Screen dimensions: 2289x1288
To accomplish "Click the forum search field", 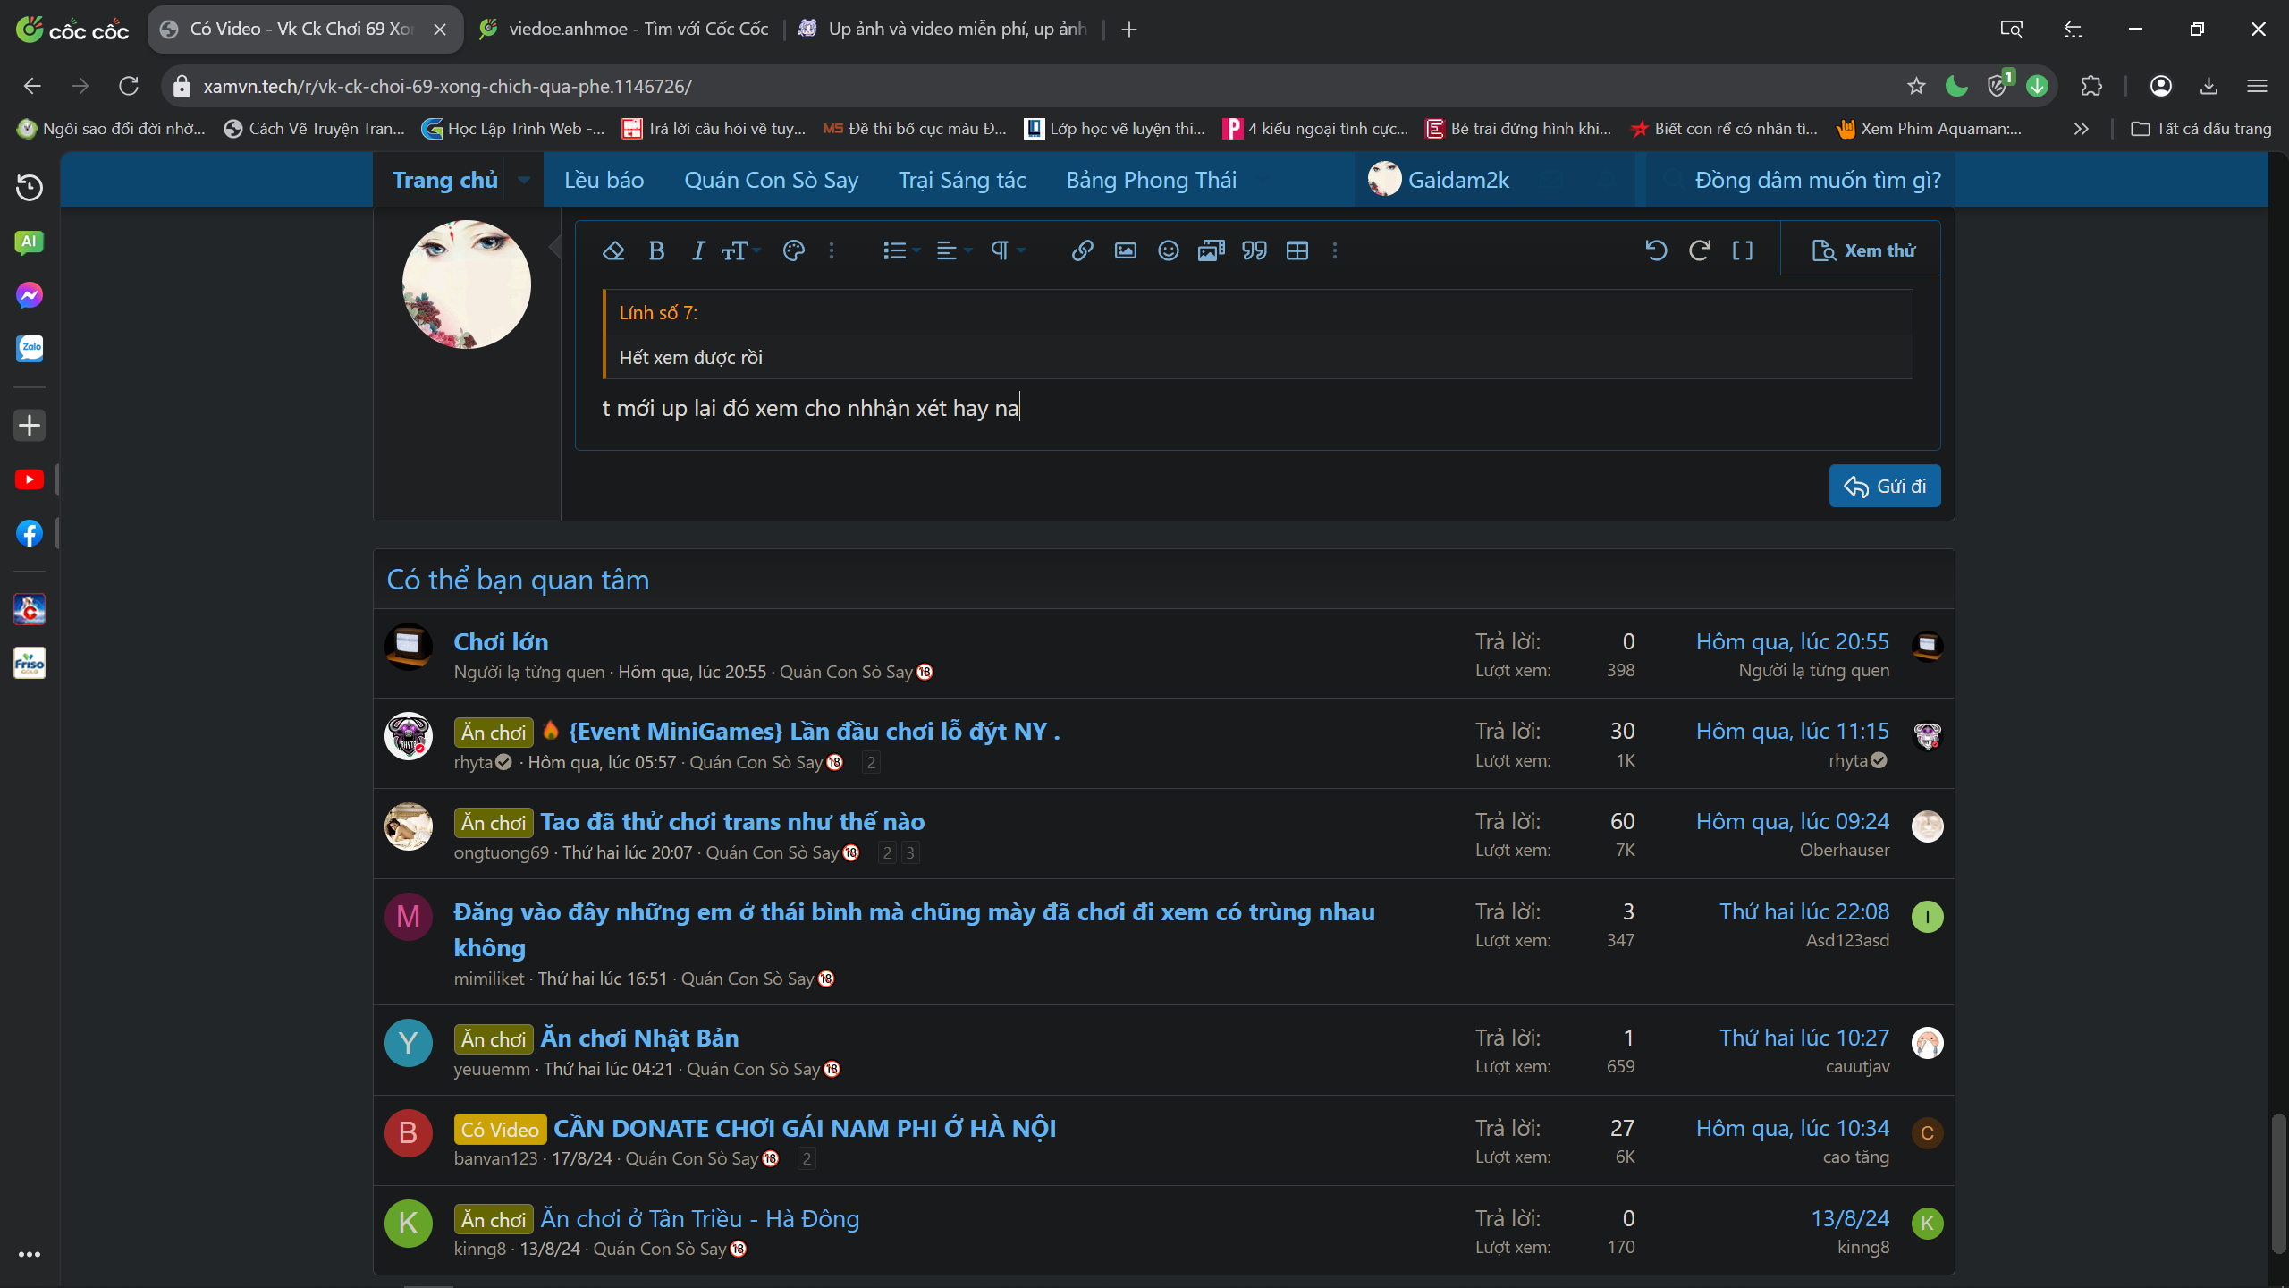I will click(1817, 180).
